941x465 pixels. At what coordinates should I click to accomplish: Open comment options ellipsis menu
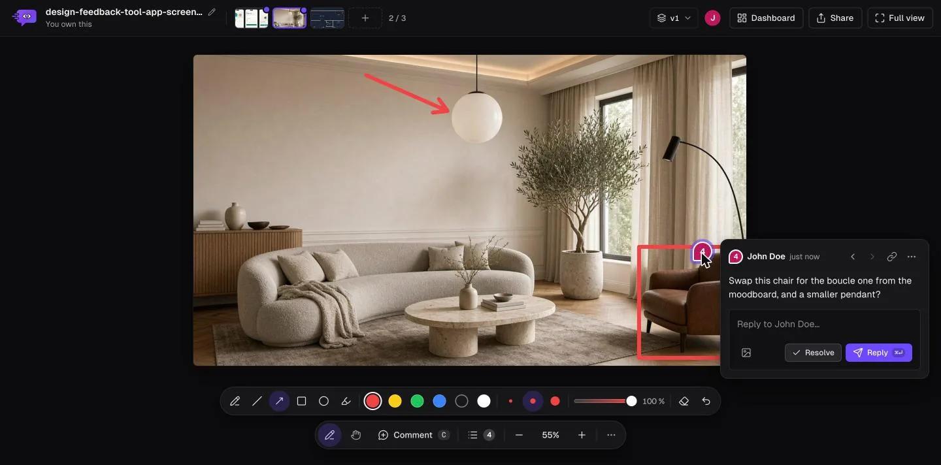912,257
